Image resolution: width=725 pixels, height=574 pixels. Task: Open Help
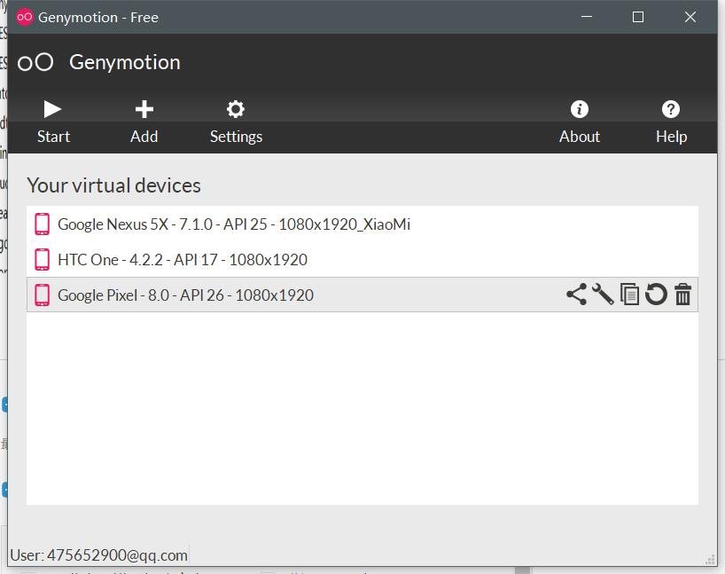[671, 122]
